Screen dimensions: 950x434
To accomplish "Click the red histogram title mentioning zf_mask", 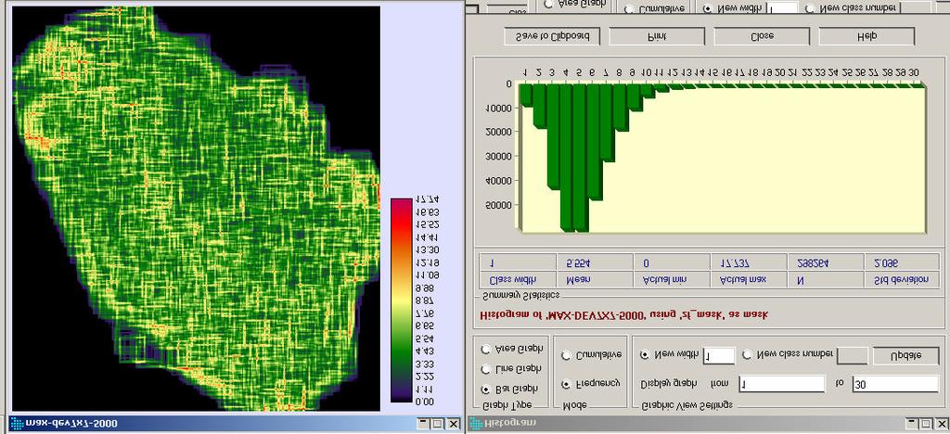I will [x=624, y=315].
